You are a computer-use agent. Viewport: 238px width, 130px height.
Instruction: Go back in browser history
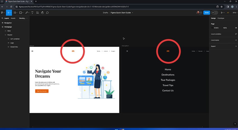point(2,7)
